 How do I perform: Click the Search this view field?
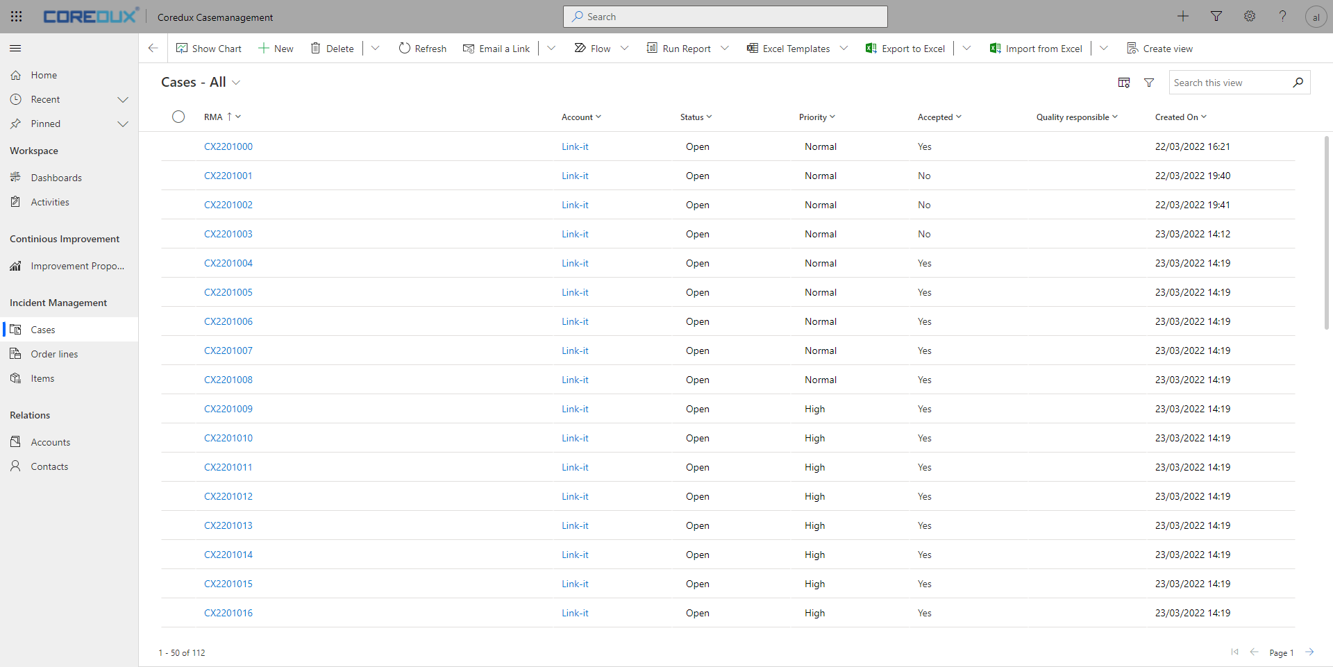(1227, 83)
